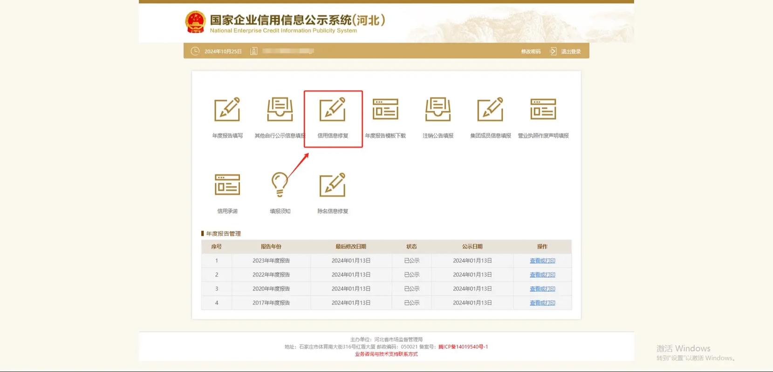The width and height of the screenshot is (773, 372).
Task: Click the national emblem logo
Action: 195,22
